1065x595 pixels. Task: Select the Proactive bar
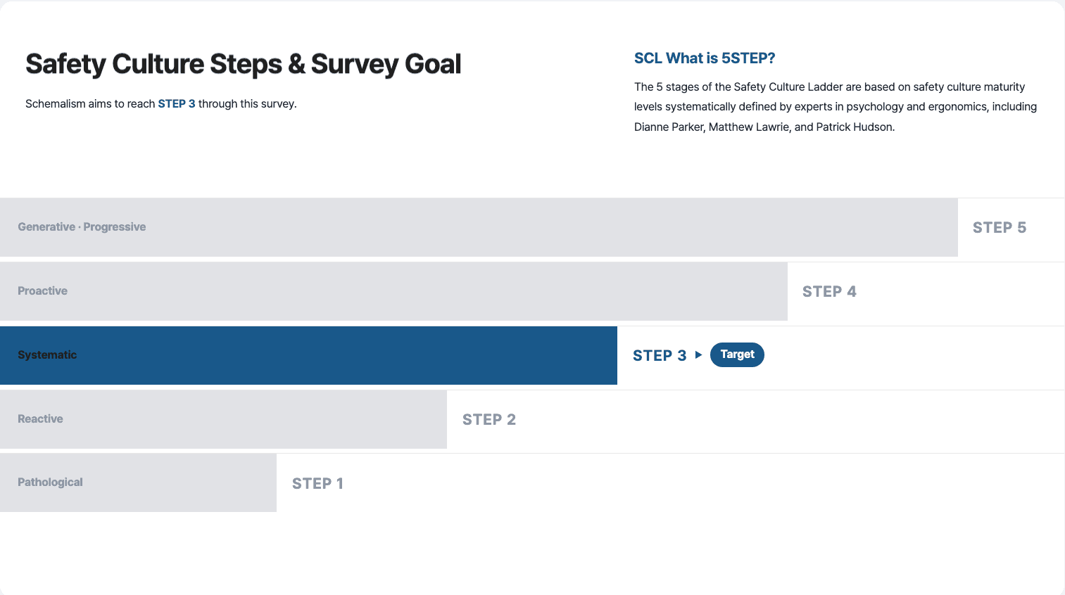coord(393,291)
